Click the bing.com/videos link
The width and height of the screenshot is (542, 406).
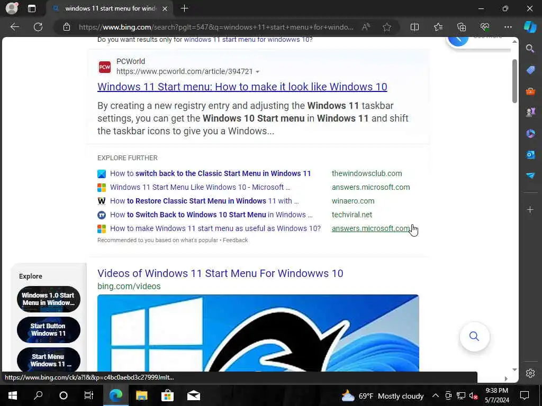pyautogui.click(x=129, y=286)
